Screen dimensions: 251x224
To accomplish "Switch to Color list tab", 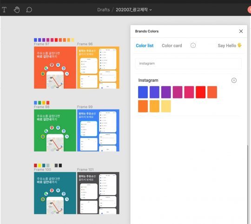I will coord(145,46).
